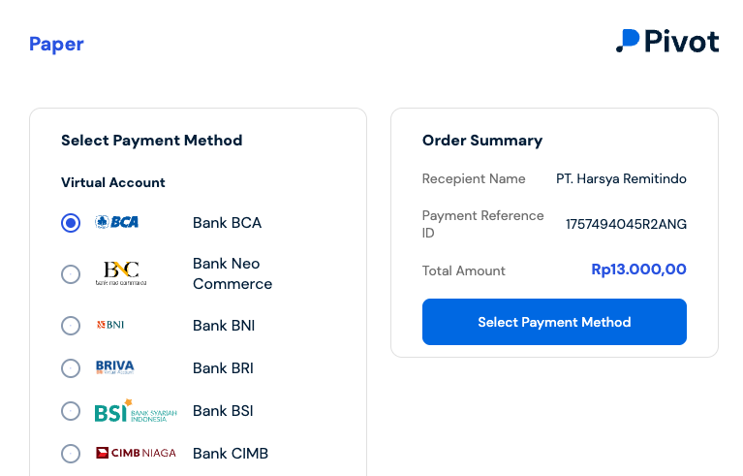Screen dimensions: 743x476
Task: Click the Select Payment Method panel heading
Action: click(152, 141)
